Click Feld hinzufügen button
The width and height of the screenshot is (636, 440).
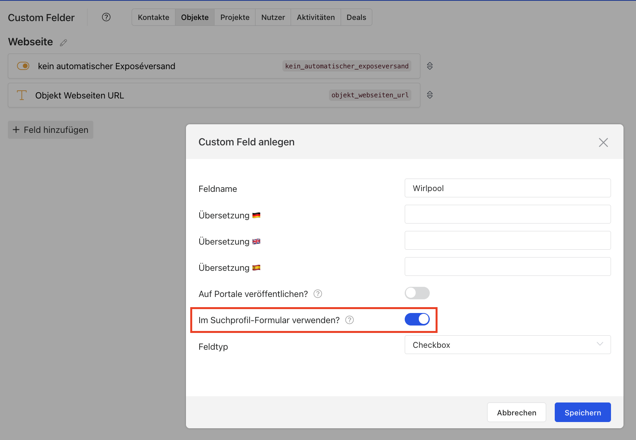tap(51, 130)
